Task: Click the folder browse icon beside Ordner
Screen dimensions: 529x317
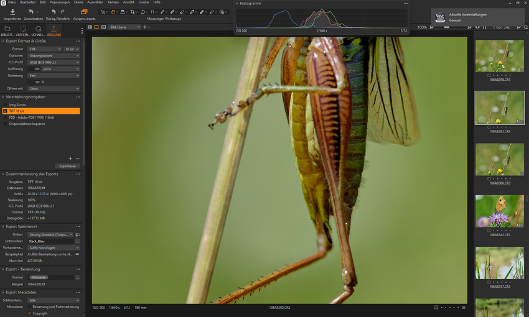Action: [78, 234]
